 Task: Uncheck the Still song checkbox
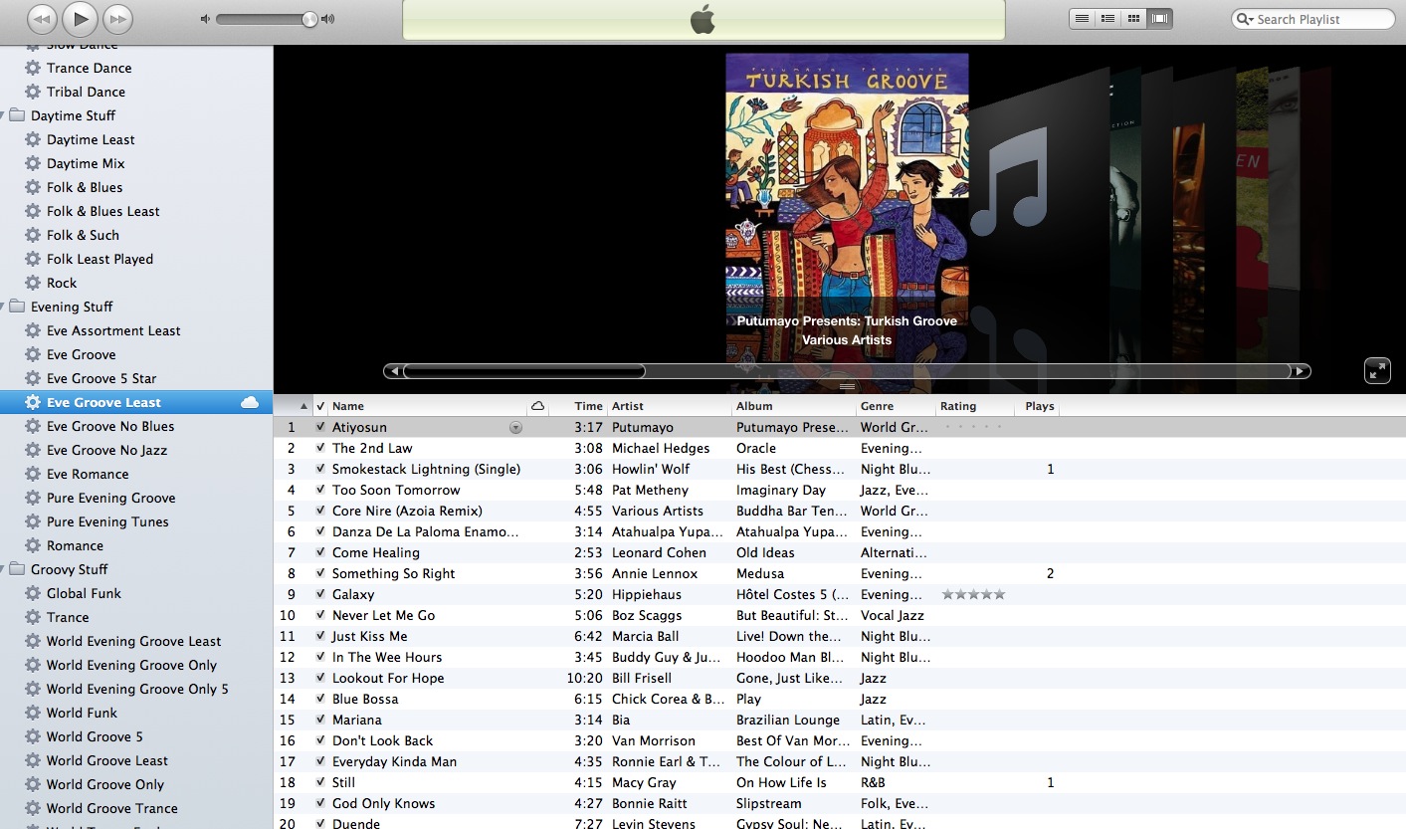tap(320, 782)
